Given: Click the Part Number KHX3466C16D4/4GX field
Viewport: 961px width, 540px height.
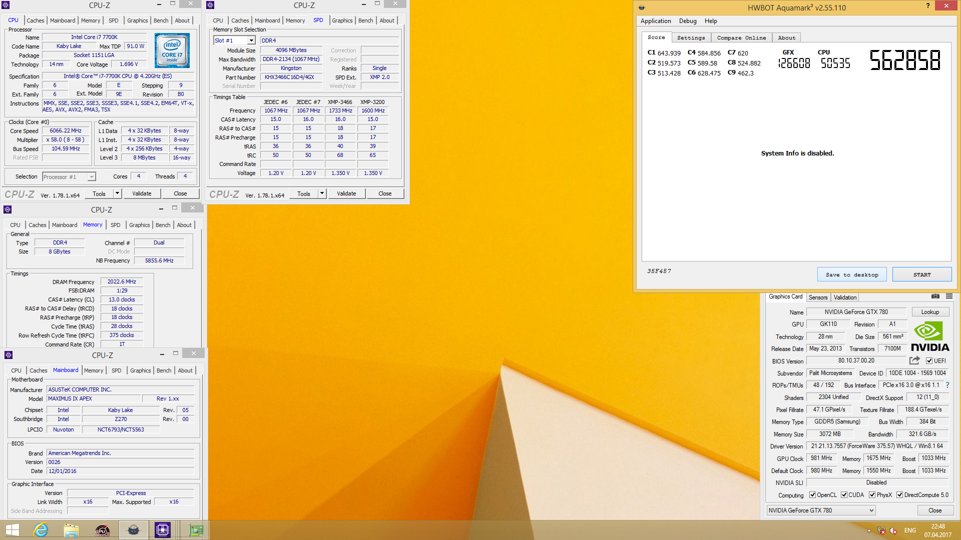Looking at the screenshot, I should click(x=290, y=77).
